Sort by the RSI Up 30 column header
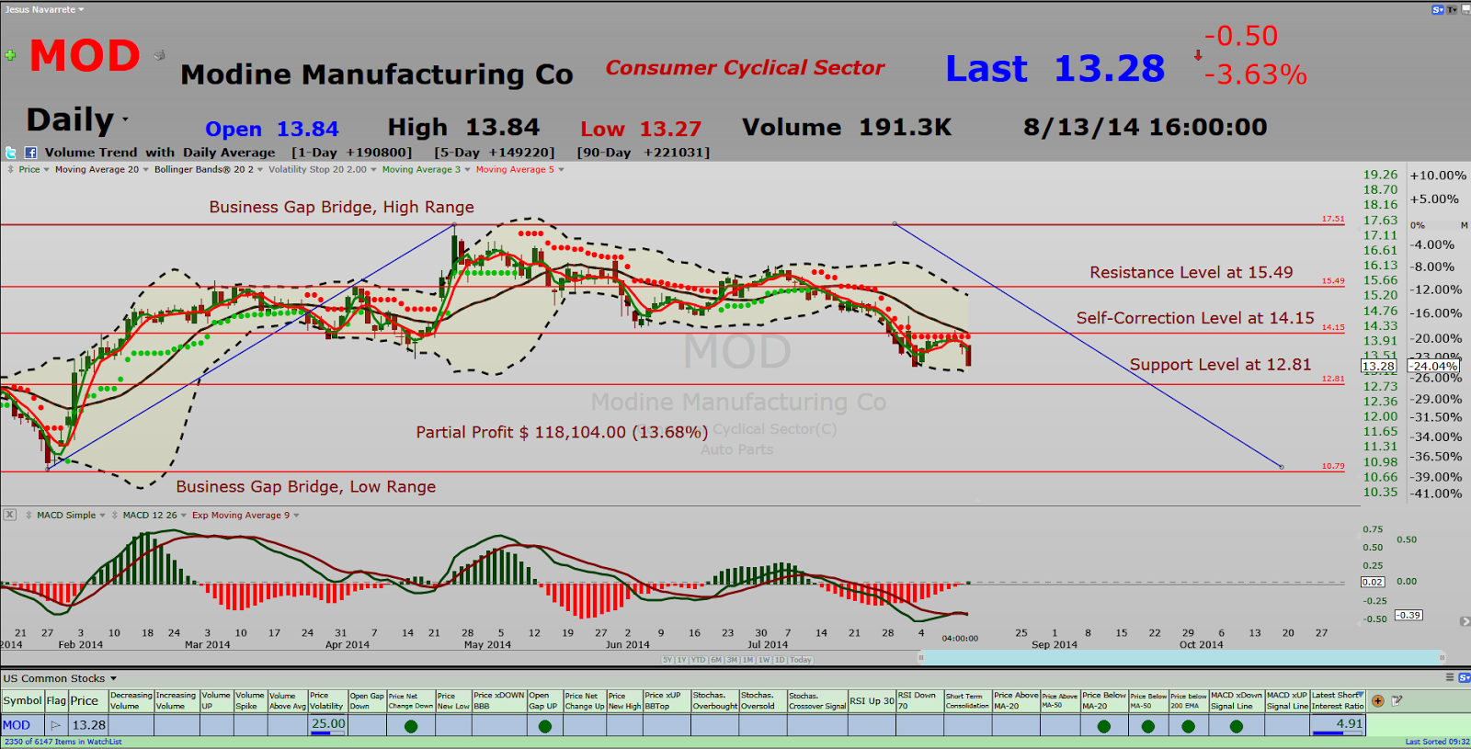The width and height of the screenshot is (1471, 749). tap(872, 700)
